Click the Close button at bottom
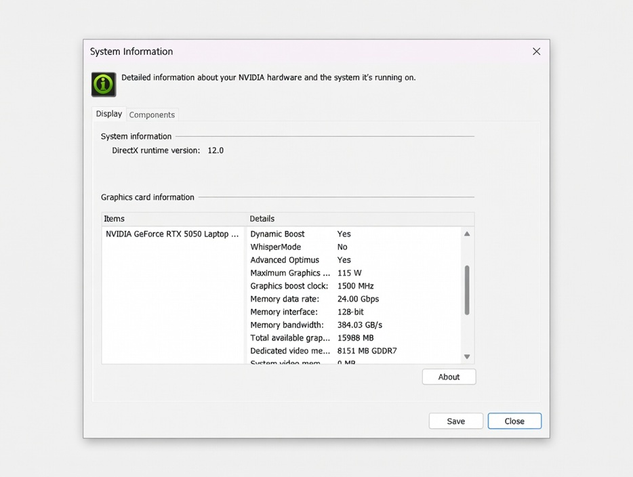The height and width of the screenshot is (477, 633). (x=514, y=421)
